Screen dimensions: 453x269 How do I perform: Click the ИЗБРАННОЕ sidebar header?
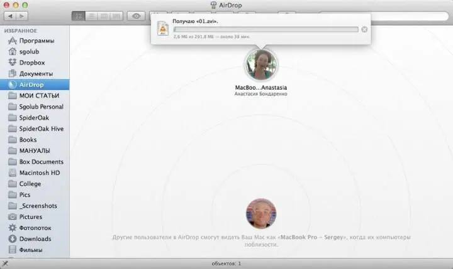tap(21, 31)
